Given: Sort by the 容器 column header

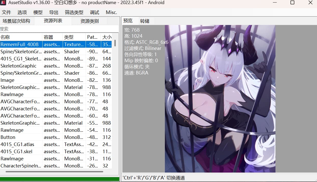Looking at the screenshot, I should pos(52,37).
